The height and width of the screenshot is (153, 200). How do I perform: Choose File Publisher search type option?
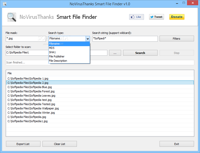69,56
